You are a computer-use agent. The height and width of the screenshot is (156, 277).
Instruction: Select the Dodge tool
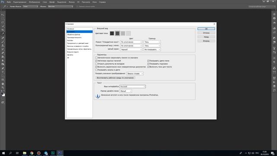click(x=3, y=65)
